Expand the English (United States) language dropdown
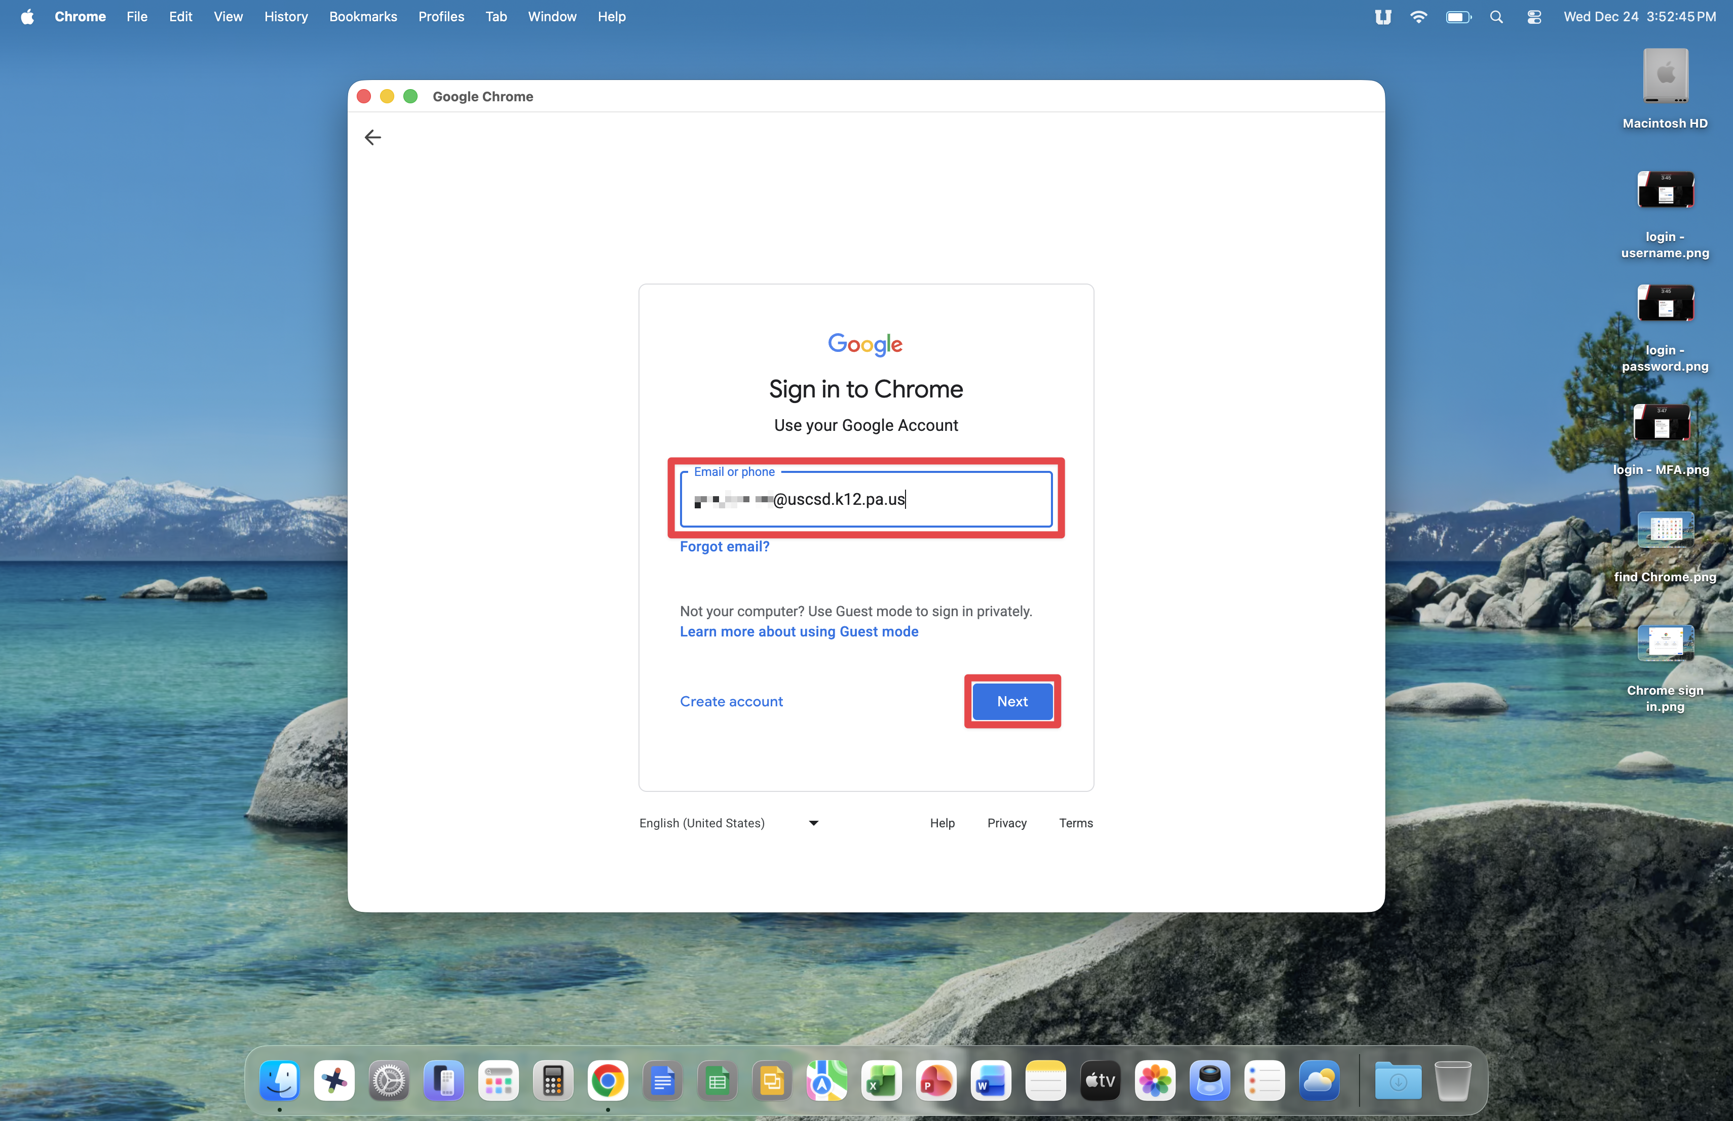The image size is (1733, 1121). [x=729, y=823]
